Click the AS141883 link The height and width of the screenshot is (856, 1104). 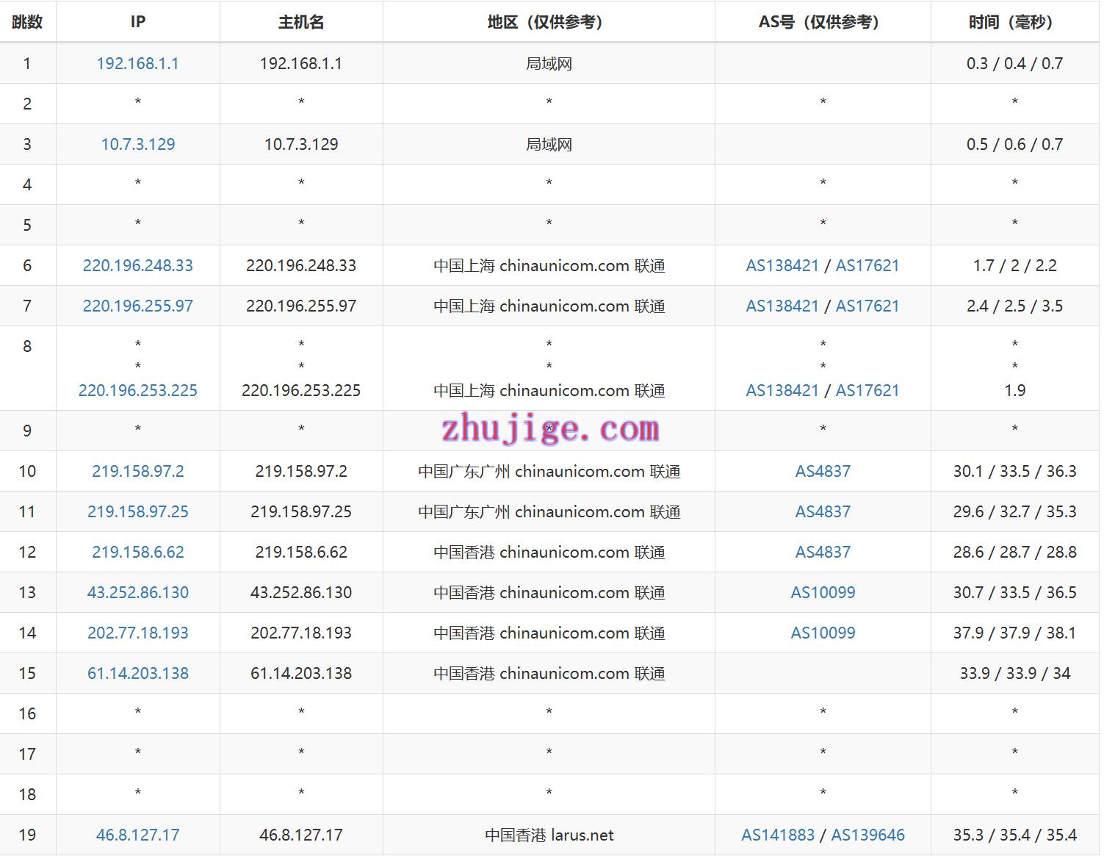777,835
